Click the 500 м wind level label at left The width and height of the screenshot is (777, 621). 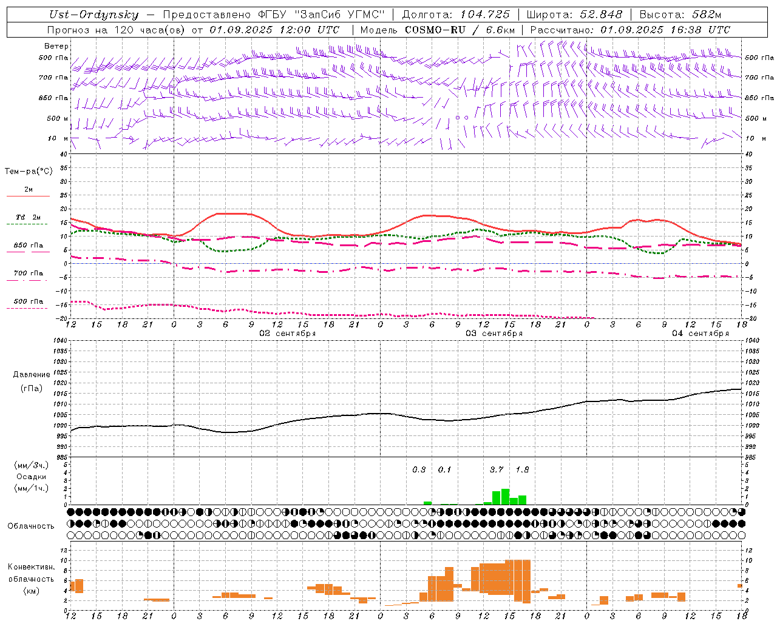[x=58, y=118]
